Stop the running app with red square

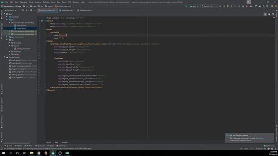click(247, 6)
